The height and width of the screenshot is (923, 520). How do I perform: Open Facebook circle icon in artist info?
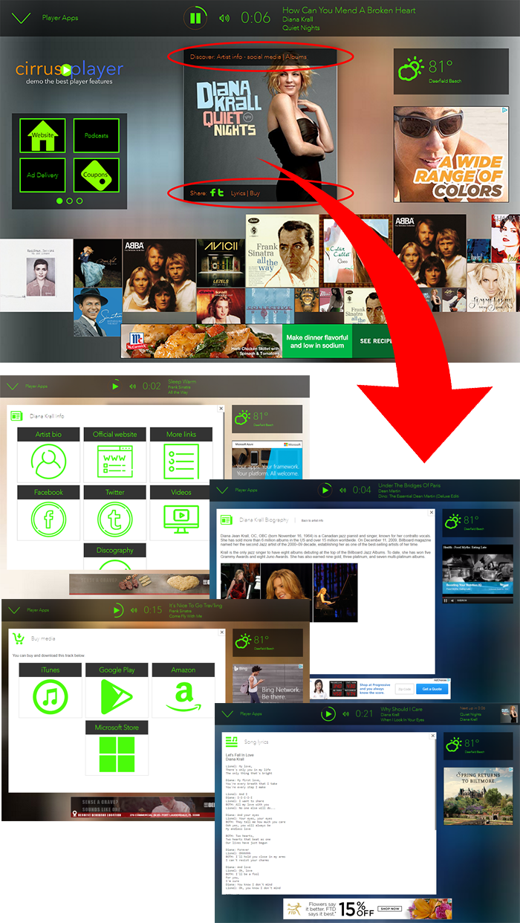click(48, 519)
